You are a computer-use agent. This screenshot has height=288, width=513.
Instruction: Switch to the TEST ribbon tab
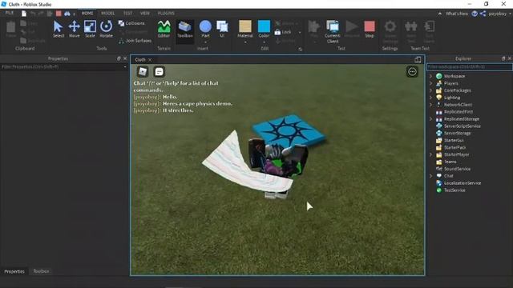tap(127, 13)
